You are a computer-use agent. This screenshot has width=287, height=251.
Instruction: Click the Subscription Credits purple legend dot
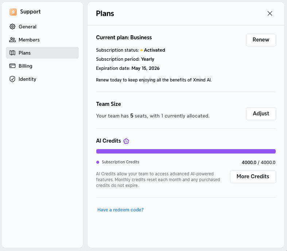98,162
